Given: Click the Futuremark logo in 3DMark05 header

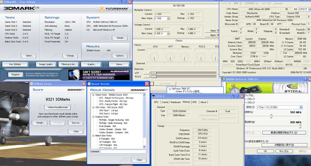Looking at the screenshot, I should pos(114,9).
